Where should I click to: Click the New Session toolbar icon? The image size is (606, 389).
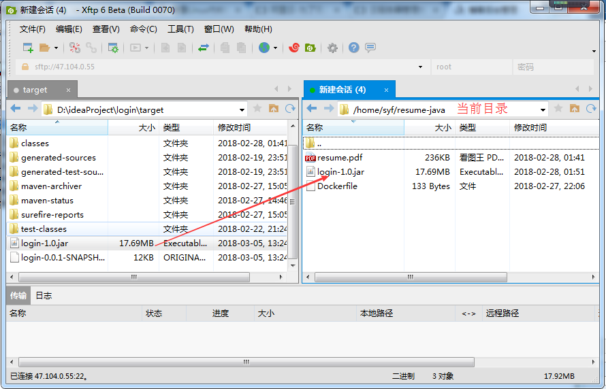[x=28, y=48]
